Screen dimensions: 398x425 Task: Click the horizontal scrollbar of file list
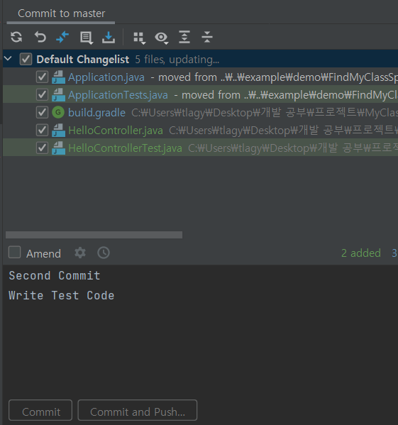coord(94,235)
